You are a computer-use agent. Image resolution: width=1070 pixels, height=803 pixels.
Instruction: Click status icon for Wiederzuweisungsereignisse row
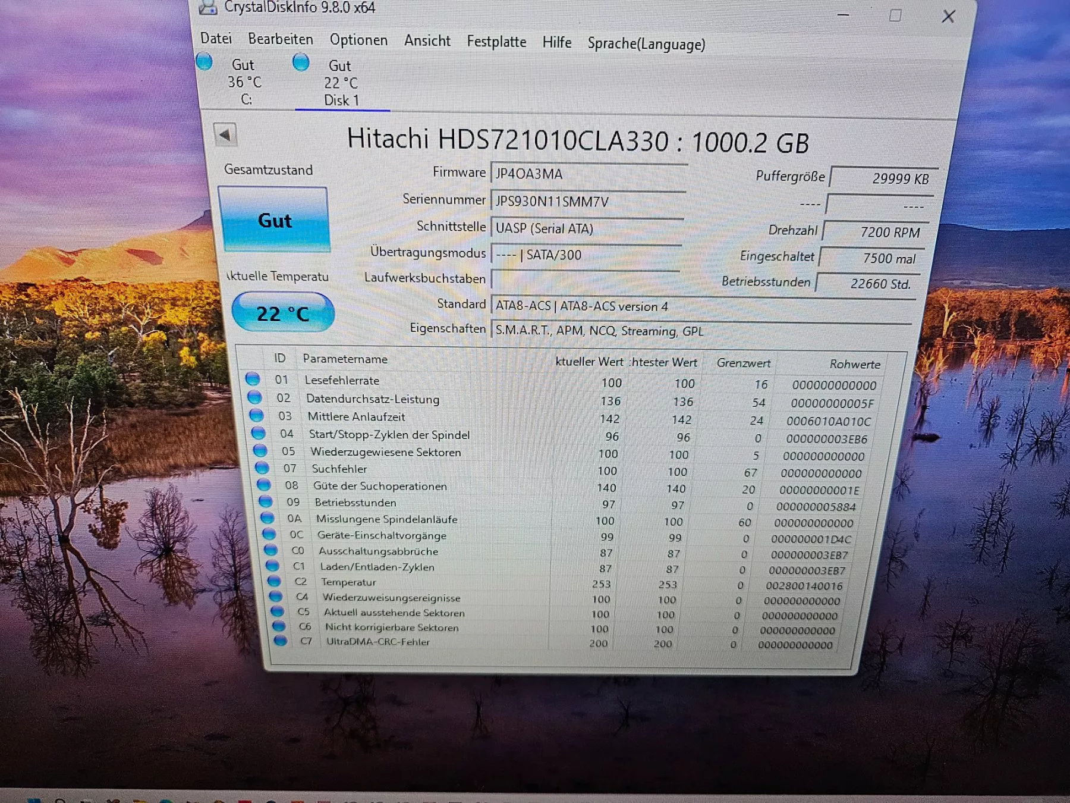[x=276, y=596]
